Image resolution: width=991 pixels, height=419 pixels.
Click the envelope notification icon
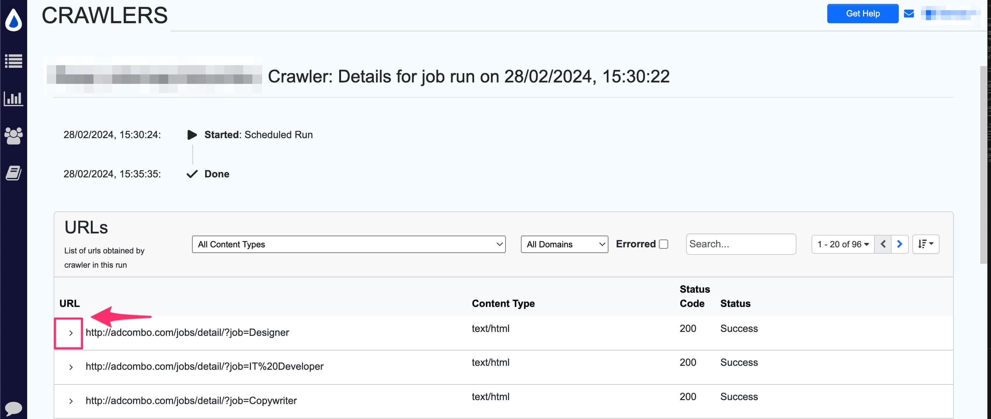(909, 13)
